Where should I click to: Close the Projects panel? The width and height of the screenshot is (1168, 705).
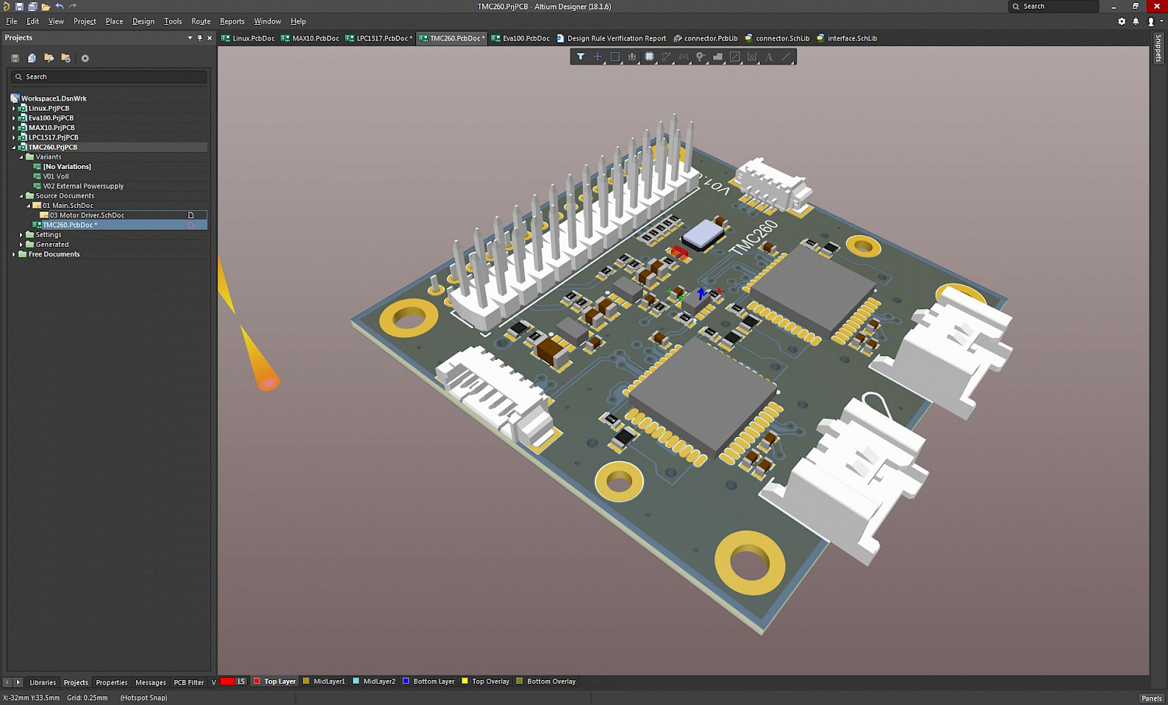(209, 37)
